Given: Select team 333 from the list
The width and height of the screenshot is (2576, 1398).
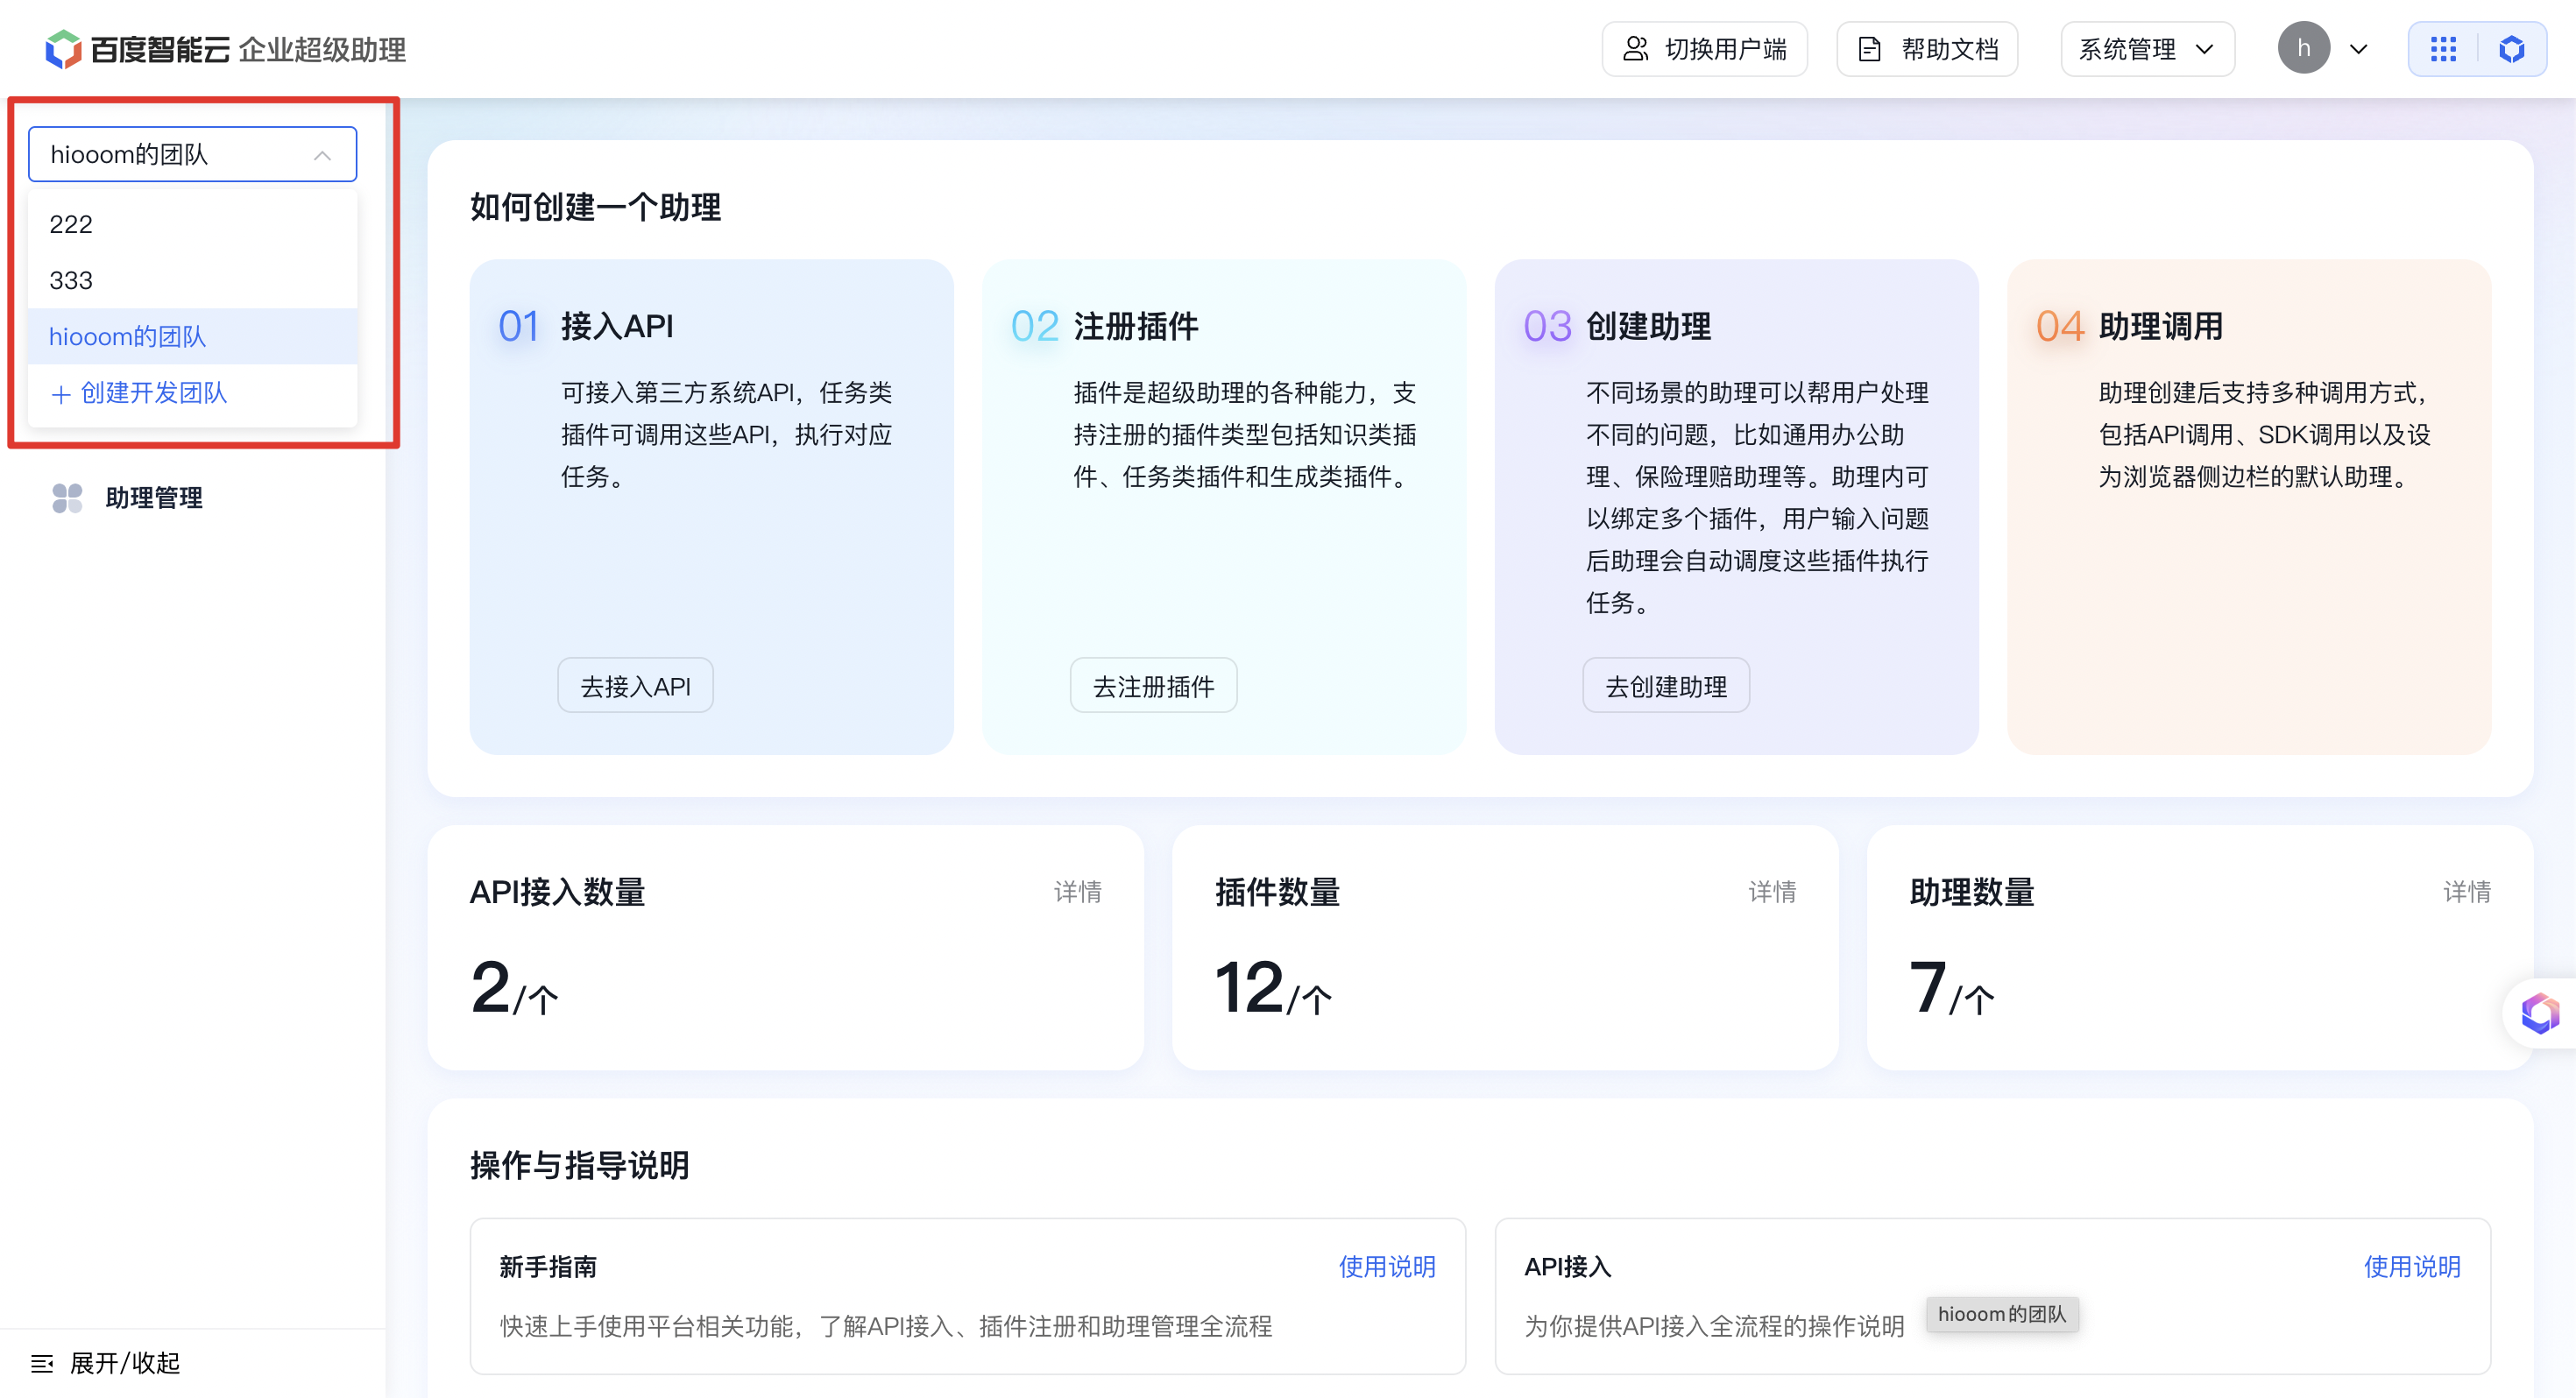Looking at the screenshot, I should pos(192,280).
